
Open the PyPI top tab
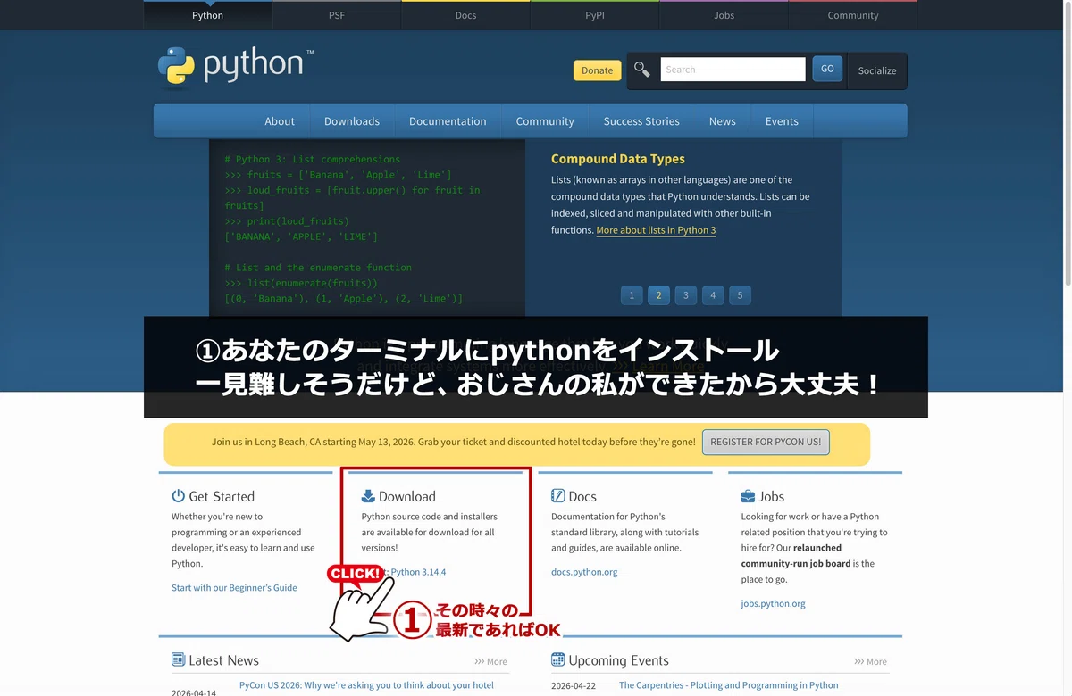click(x=595, y=15)
